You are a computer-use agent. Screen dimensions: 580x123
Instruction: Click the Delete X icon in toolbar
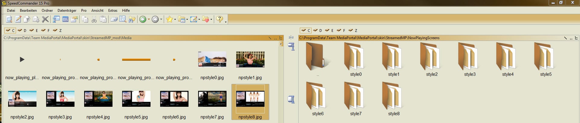coord(45,20)
